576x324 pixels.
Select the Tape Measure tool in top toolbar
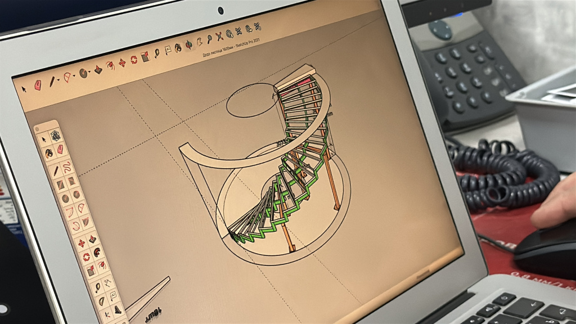[x=157, y=53]
